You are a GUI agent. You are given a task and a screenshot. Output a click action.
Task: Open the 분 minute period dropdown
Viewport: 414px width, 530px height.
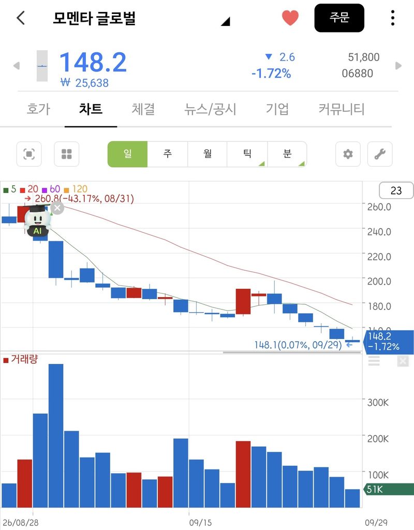tap(287, 154)
